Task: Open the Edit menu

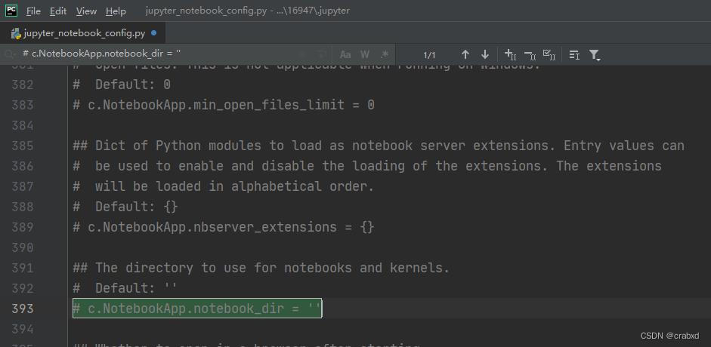Action: (58, 11)
